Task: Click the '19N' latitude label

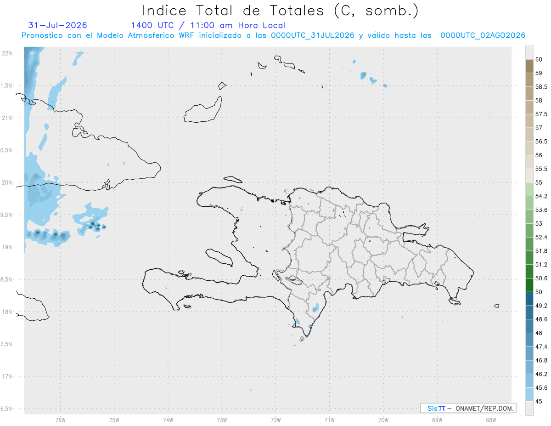Action: tap(8, 247)
